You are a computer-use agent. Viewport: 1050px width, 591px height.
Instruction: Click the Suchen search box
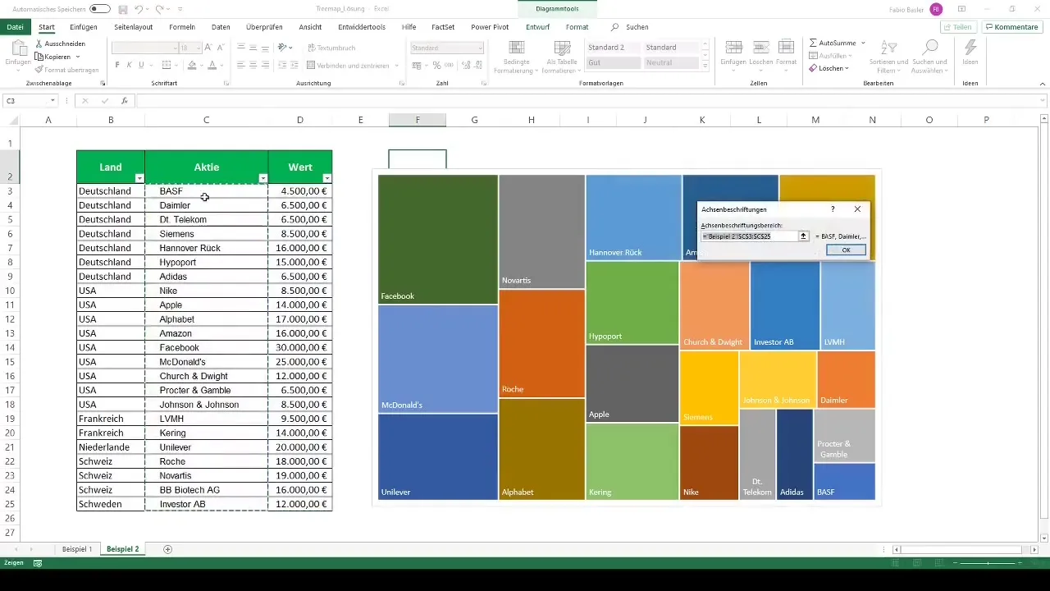[x=630, y=27]
